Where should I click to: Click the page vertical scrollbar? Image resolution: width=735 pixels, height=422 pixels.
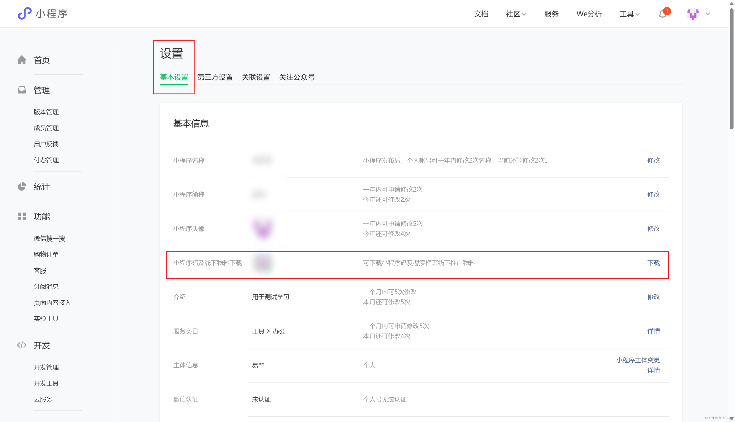731,68
